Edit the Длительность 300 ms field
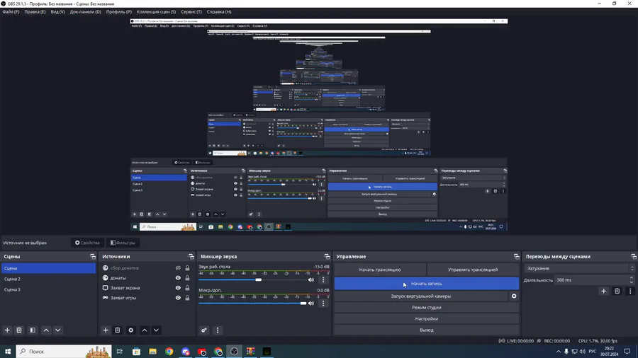This screenshot has width=638, height=358. (x=592, y=280)
